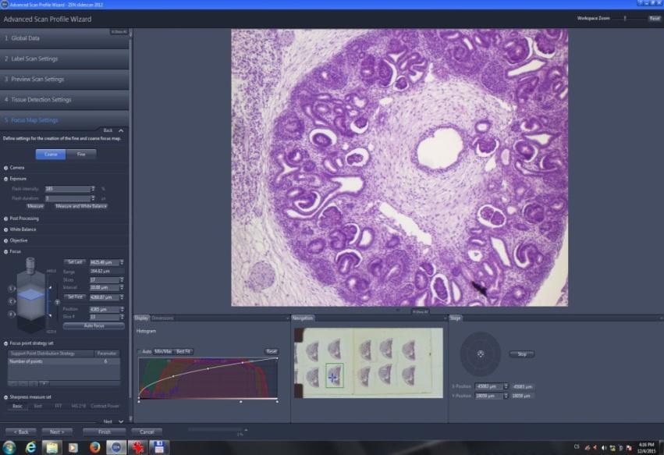This screenshot has height=455, width=664.
Task: Stop the stage movement
Action: 522,354
